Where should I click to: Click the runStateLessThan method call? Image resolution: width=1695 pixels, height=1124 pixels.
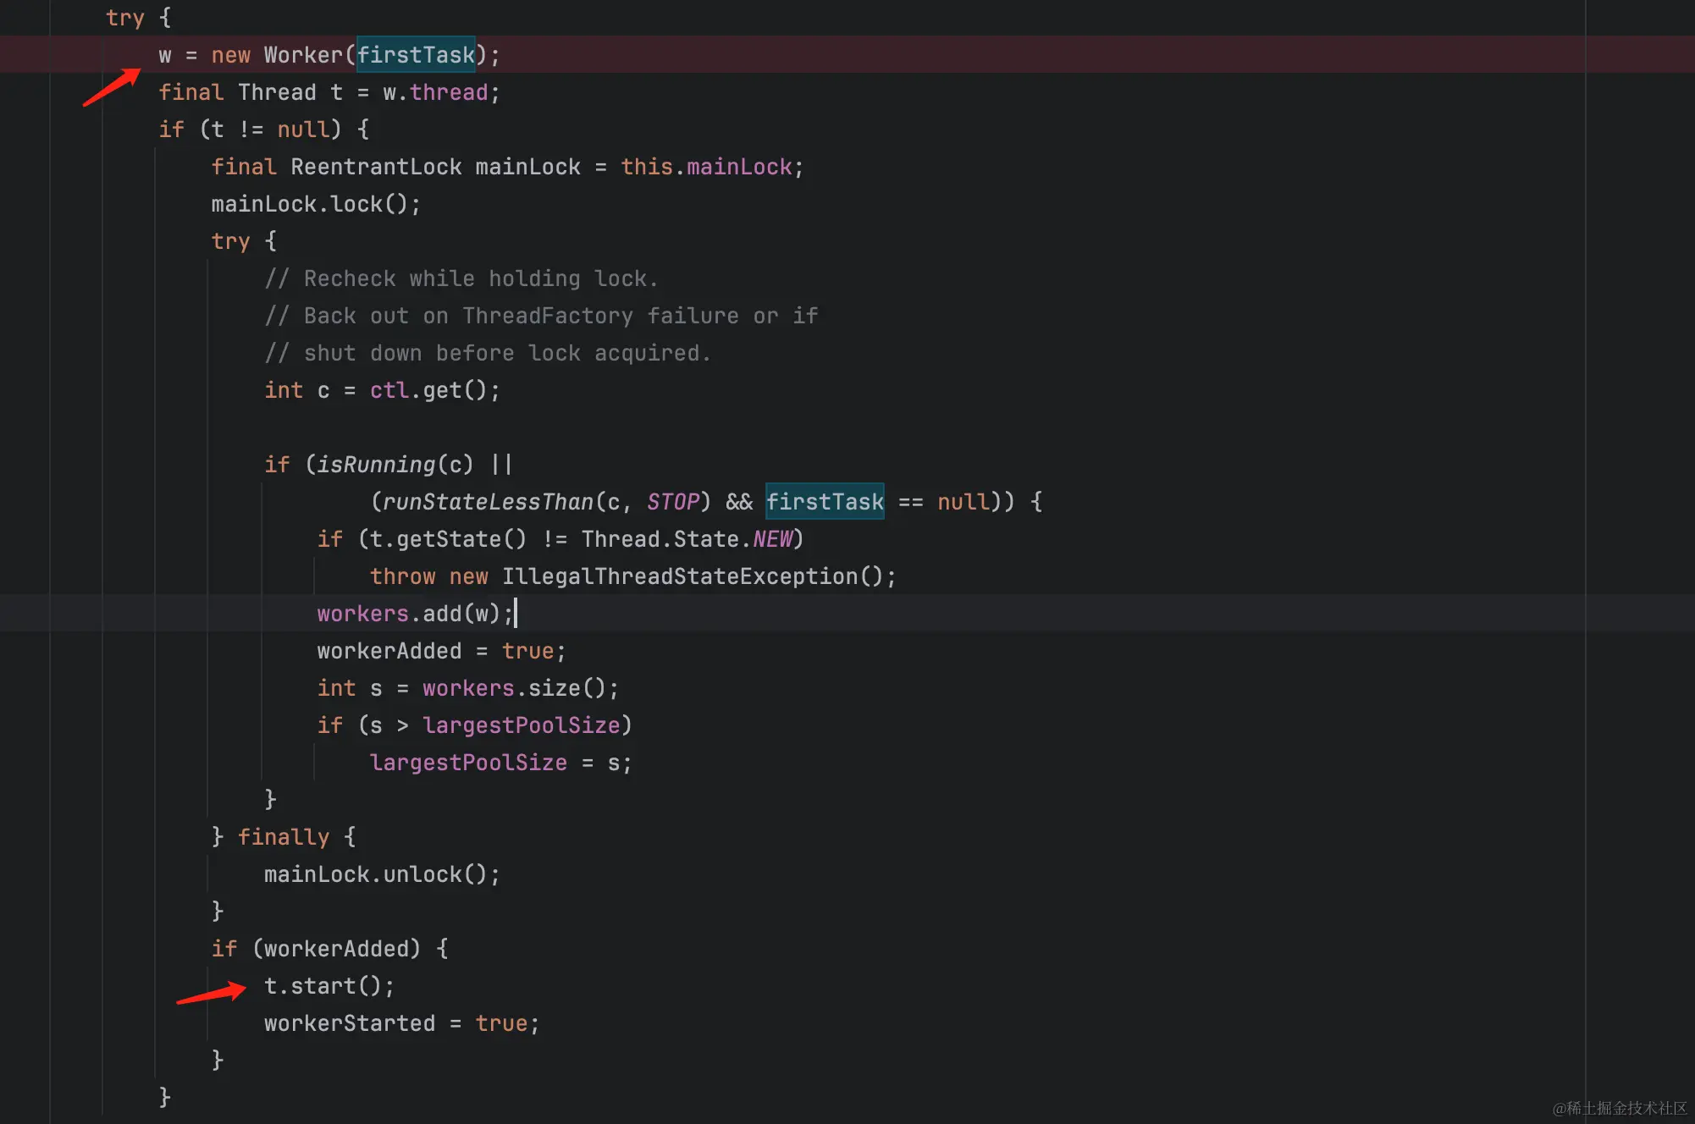(x=488, y=502)
